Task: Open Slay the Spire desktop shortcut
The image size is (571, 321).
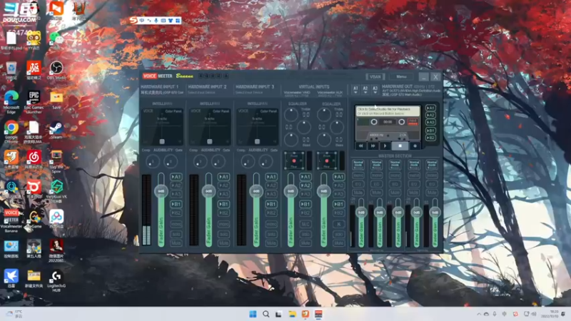Action: pyautogui.click(x=56, y=161)
